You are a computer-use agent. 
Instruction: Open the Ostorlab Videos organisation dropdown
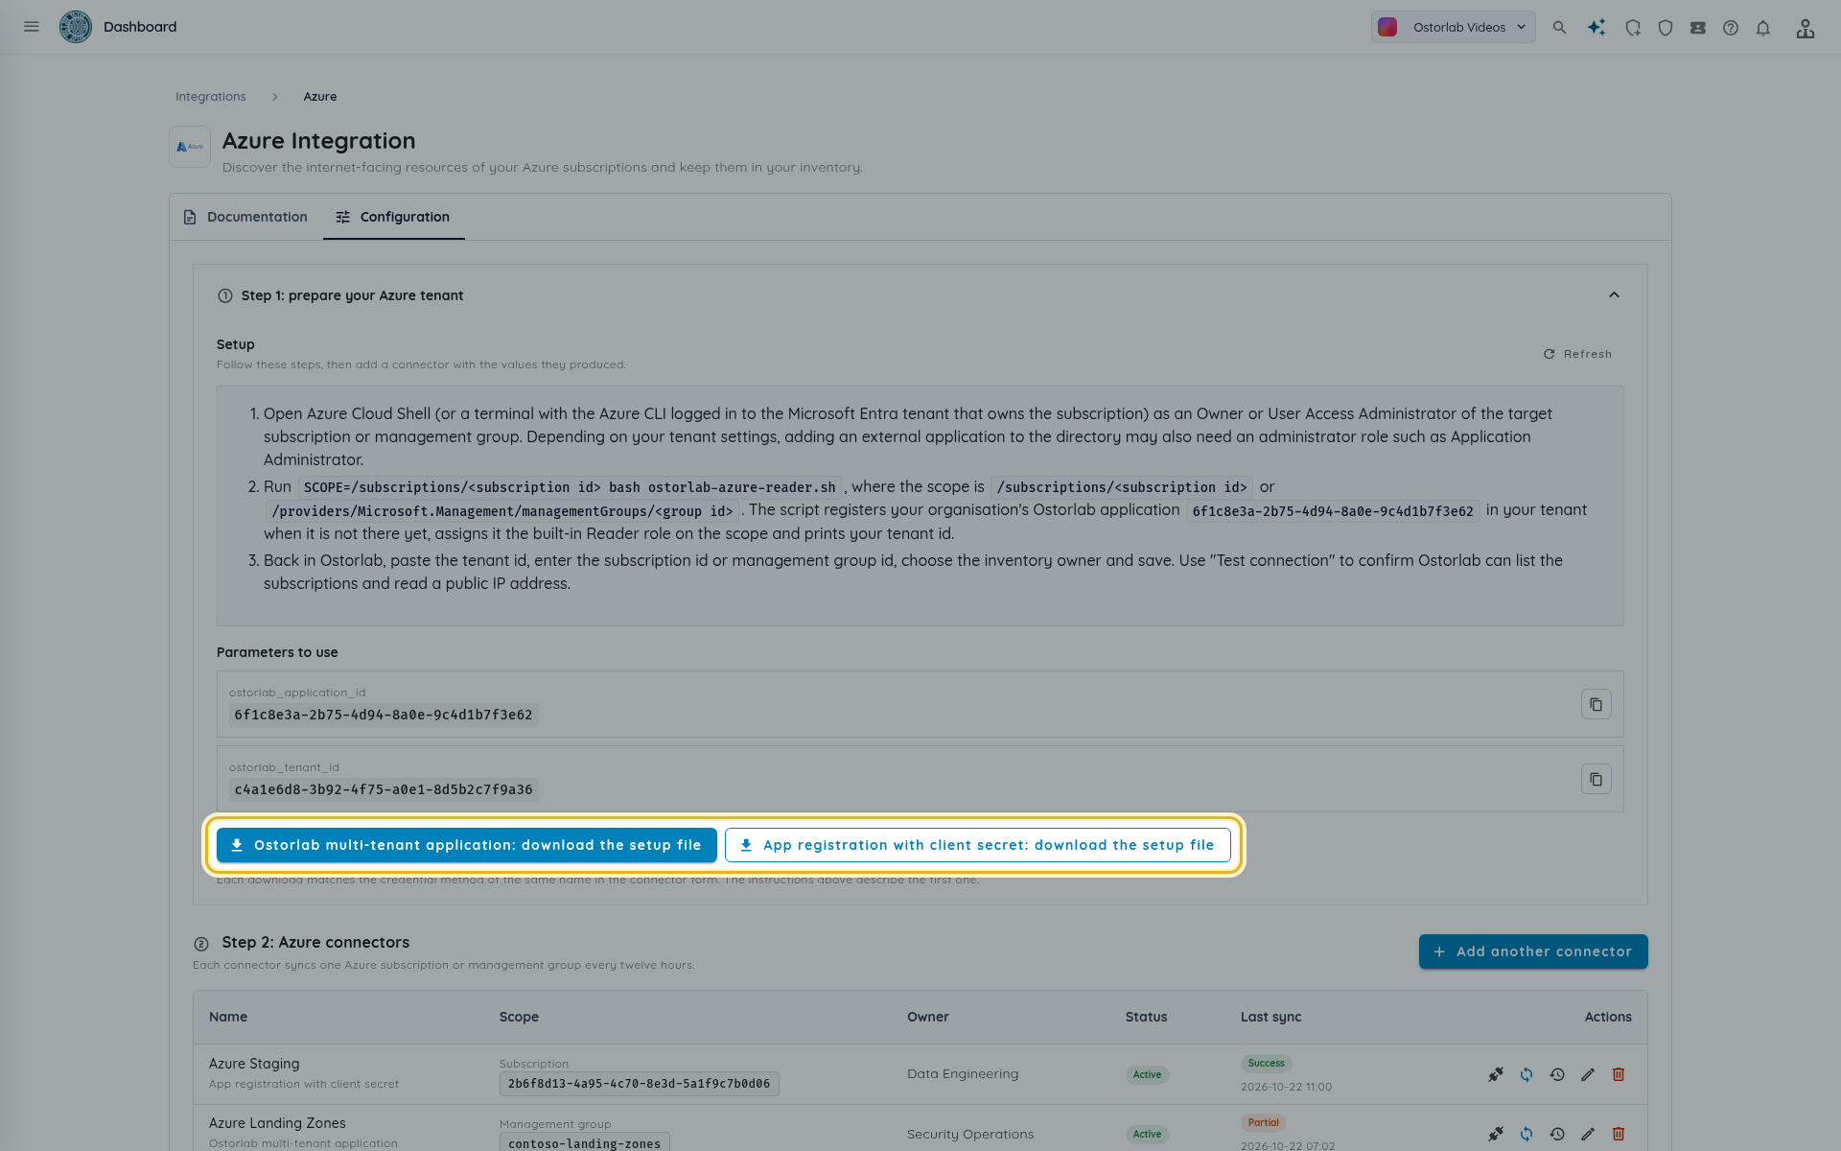pyautogui.click(x=1453, y=27)
